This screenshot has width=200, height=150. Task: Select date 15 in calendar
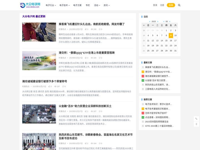click(166, 41)
